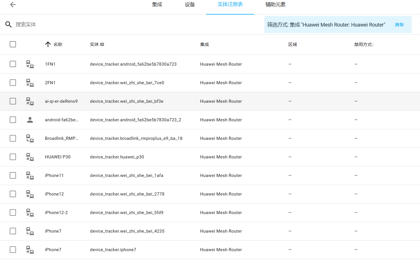
Task: Click the name HUAWEI P30
Action: click(x=58, y=157)
